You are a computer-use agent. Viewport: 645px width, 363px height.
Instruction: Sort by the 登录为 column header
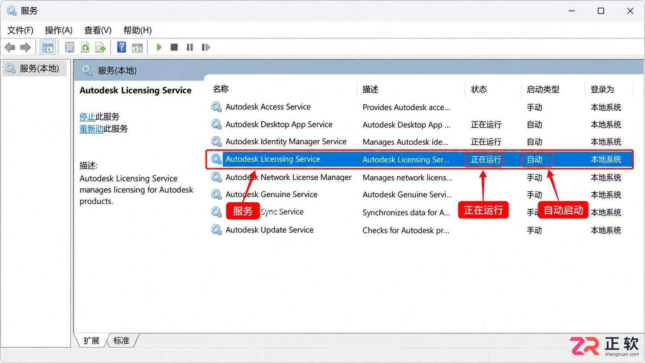point(602,89)
